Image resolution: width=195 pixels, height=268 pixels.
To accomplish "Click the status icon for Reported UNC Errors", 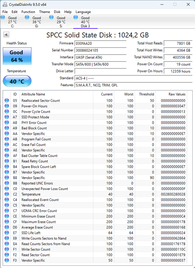I will point(7,183).
